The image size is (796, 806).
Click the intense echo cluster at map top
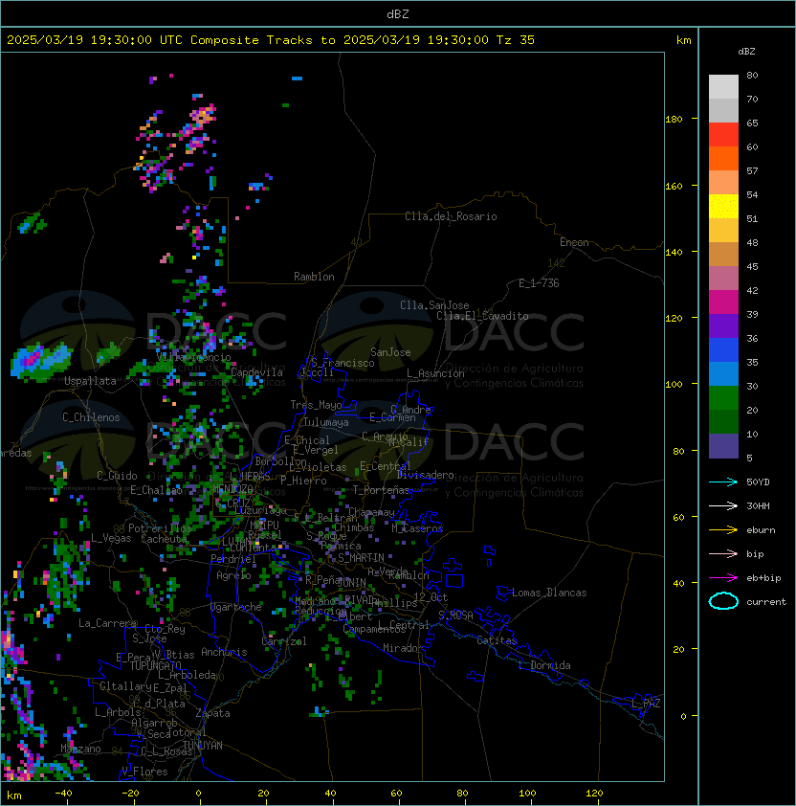click(202, 116)
